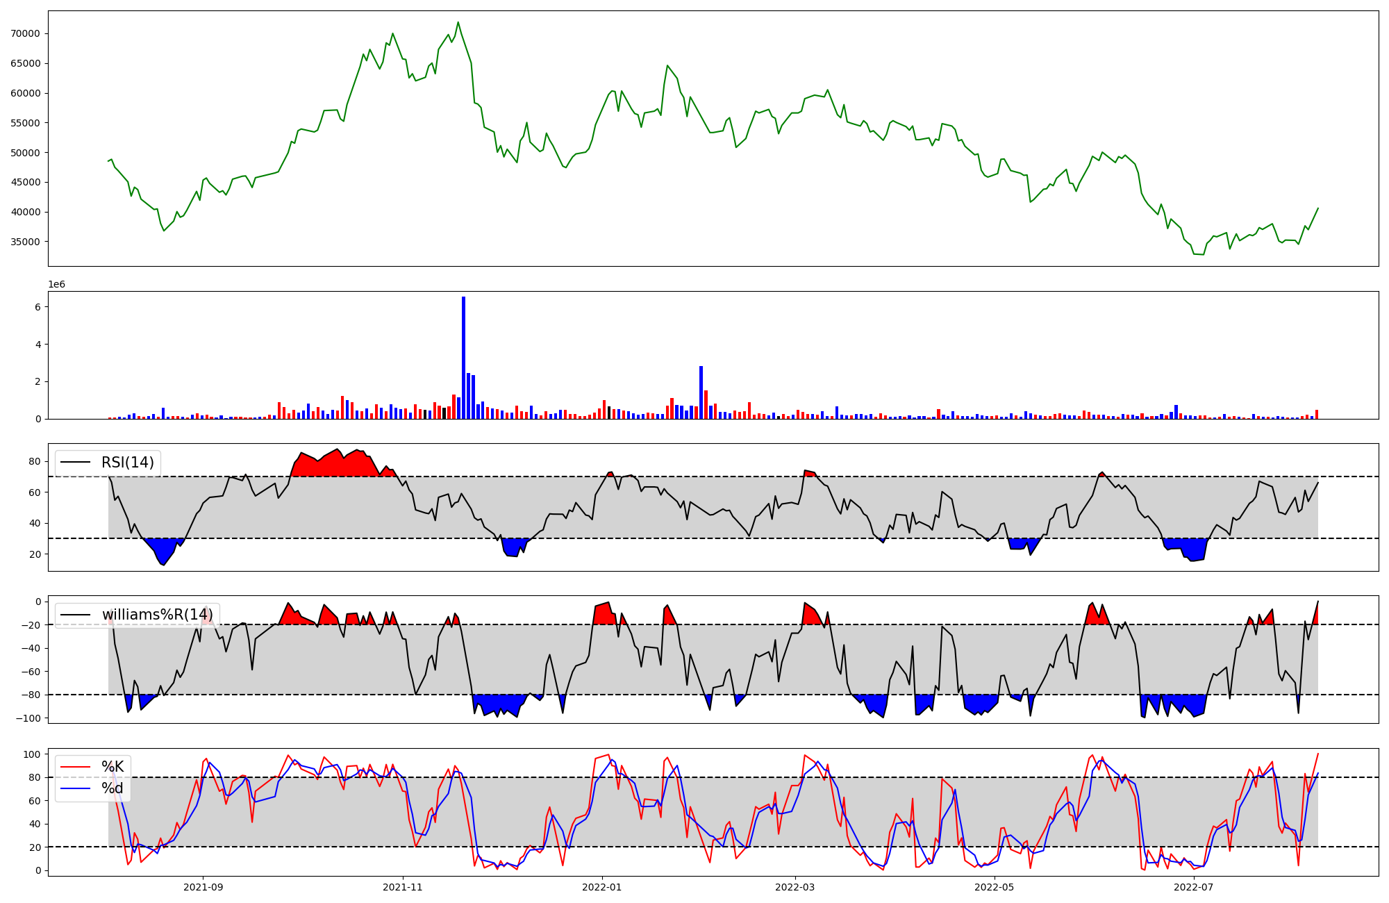
Task: Click the 2022-05 x-axis date label
Action: pyautogui.click(x=995, y=887)
